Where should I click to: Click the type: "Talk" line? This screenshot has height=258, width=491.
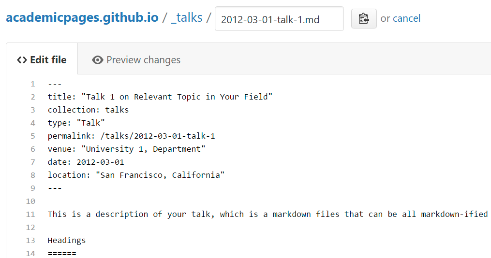[76, 123]
